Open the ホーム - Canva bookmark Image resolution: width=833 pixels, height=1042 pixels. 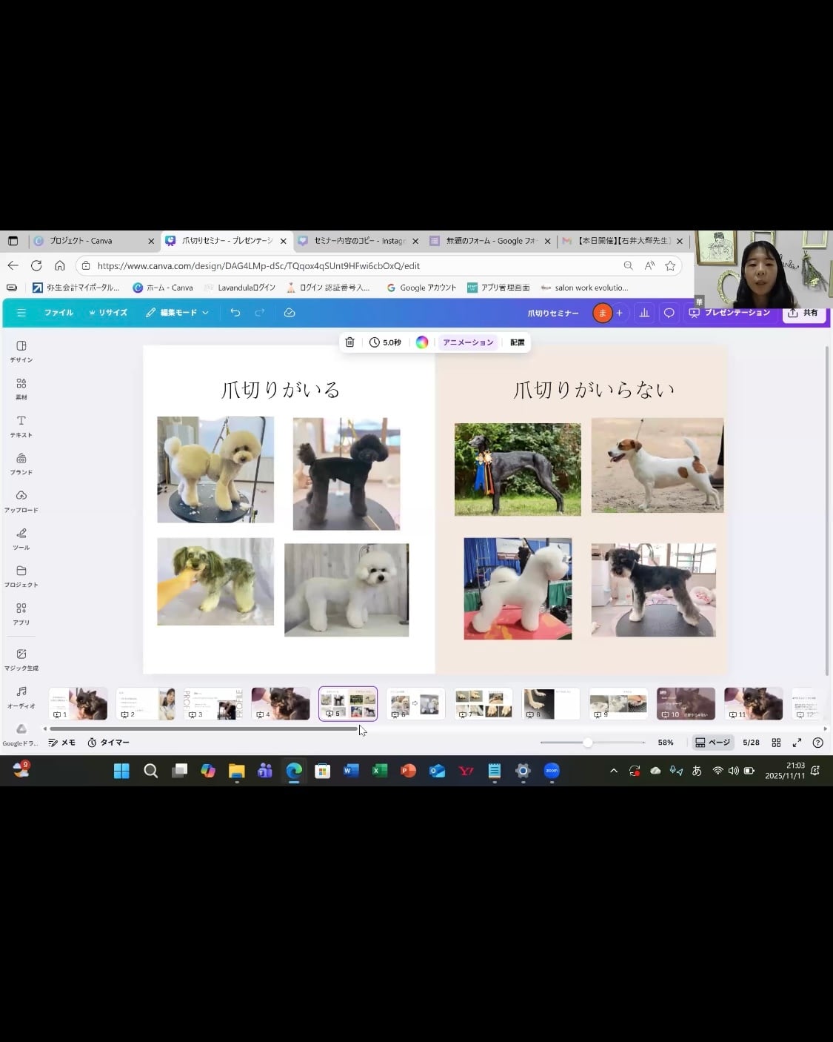tap(162, 288)
